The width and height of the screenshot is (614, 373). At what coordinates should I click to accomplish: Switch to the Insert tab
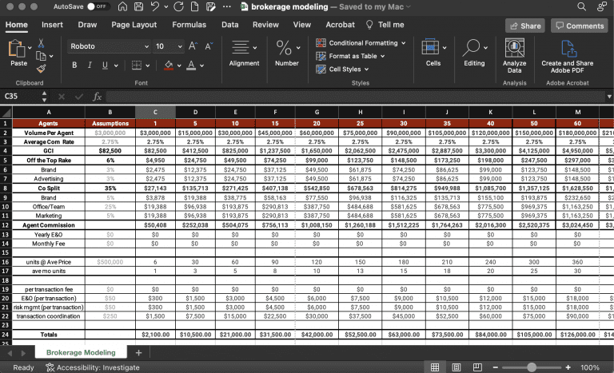click(x=52, y=25)
